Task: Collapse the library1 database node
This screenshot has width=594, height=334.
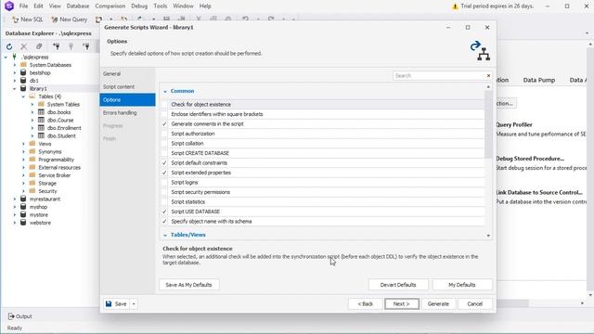Action: (x=15, y=89)
